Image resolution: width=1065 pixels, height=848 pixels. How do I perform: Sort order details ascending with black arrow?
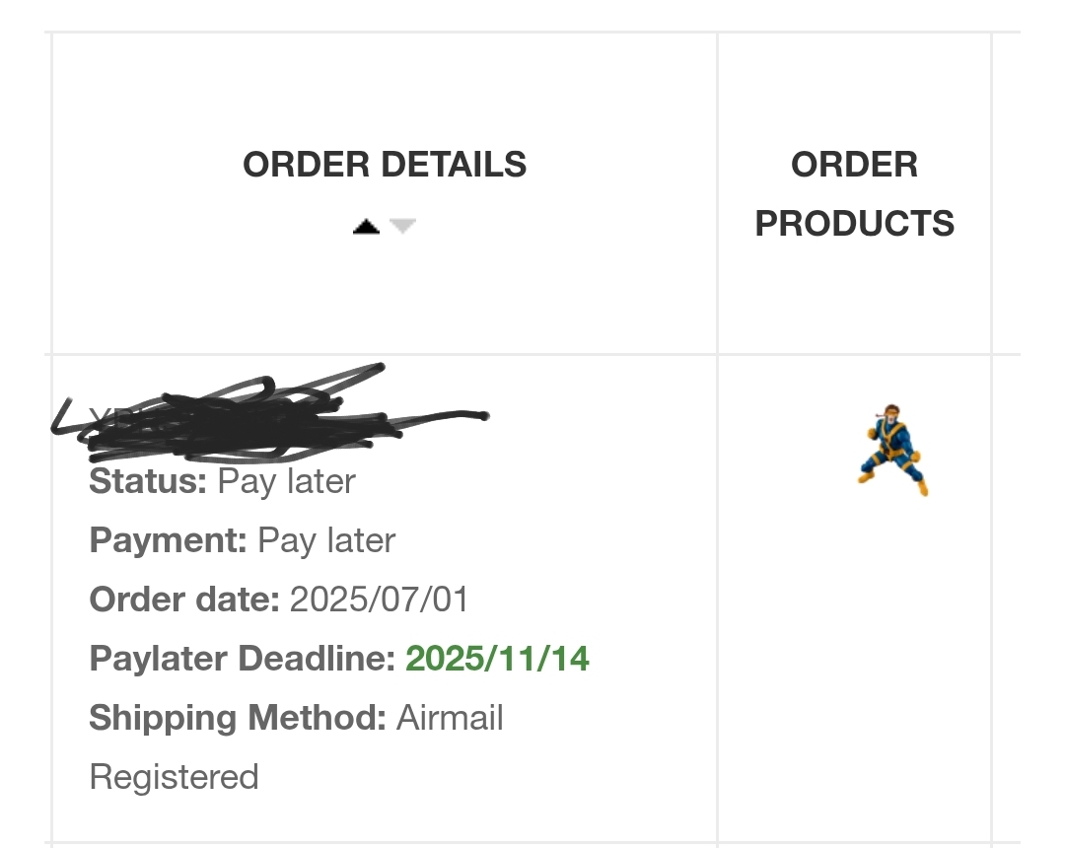(366, 226)
